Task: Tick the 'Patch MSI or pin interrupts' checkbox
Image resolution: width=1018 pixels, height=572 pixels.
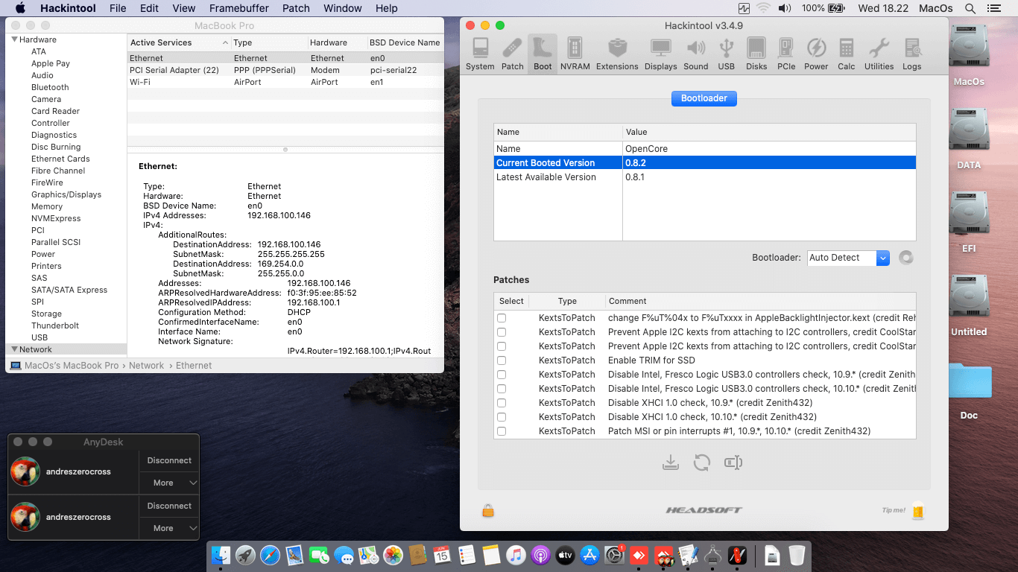Action: pos(502,431)
